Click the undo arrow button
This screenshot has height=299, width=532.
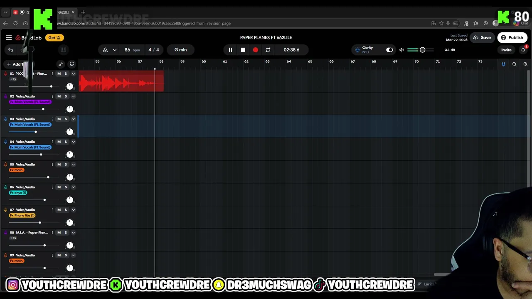pos(10,50)
